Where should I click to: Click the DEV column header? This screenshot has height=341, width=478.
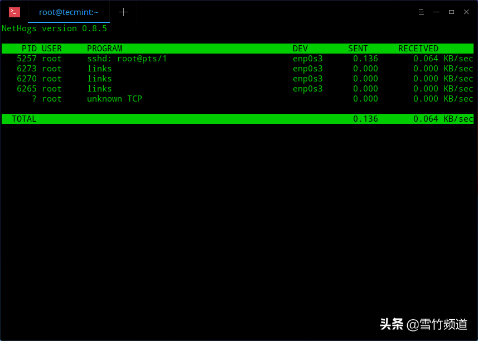[300, 49]
